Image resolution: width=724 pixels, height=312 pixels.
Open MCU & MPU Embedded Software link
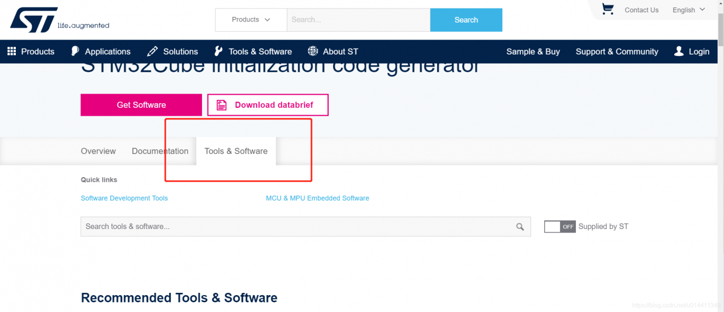point(317,198)
